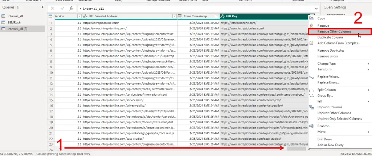
Task: Click the 64 COLUMNS, 272 ROWS status text
Action: pyautogui.click(x=16, y=154)
